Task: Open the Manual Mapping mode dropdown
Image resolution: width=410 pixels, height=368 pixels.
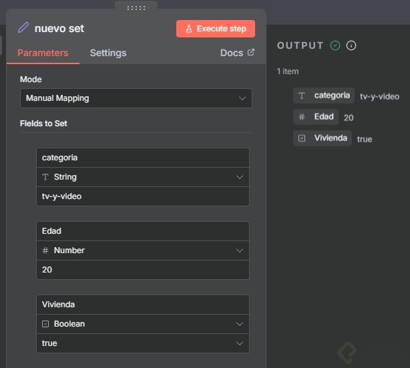Action: click(x=136, y=98)
